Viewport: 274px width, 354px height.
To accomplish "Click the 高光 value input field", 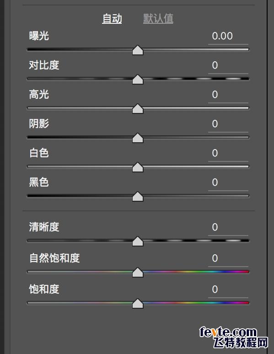I will pos(228,95).
